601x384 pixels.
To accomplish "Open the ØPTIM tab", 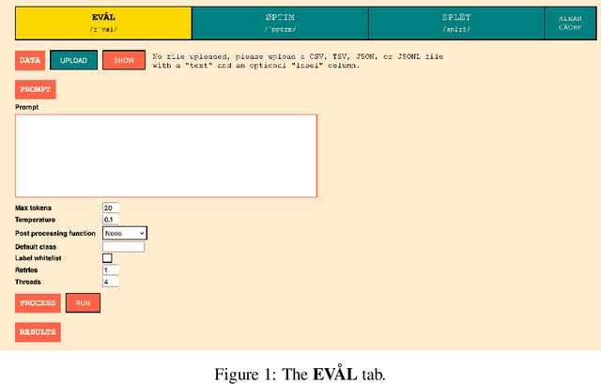I will coord(279,23).
